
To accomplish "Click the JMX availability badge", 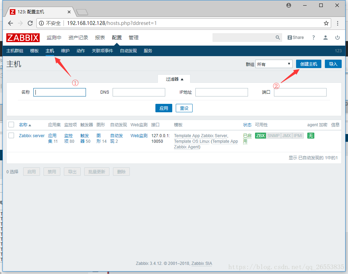I will pyautogui.click(x=287, y=136).
